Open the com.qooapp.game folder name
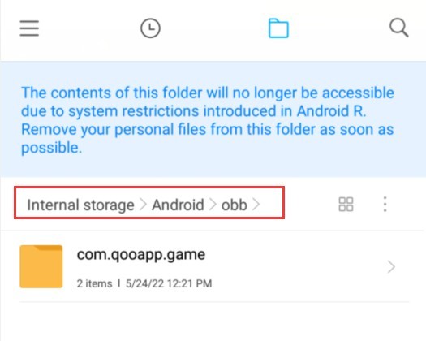 click(141, 255)
